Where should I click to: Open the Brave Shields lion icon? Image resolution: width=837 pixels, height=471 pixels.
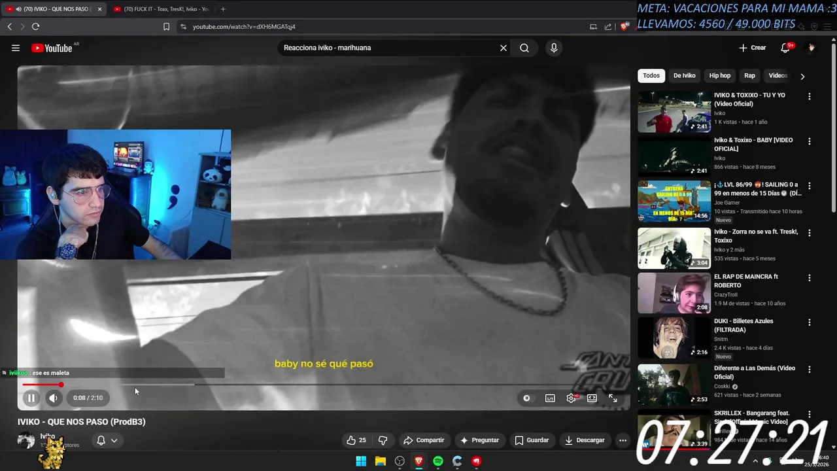click(624, 27)
